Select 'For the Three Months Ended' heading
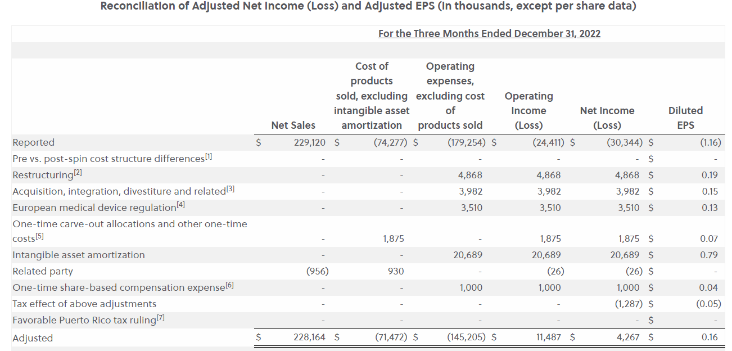Screen dimensions: 732x351 coord(489,34)
